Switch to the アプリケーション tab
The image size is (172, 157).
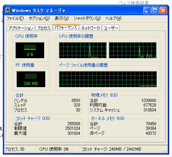pyautogui.click(x=21, y=28)
